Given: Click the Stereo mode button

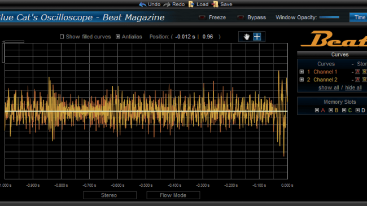Looking at the screenshot, I should click(x=110, y=195).
